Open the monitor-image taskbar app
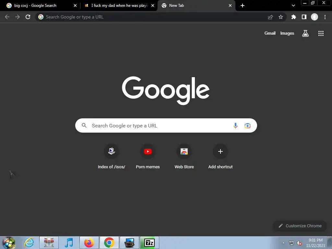This screenshot has height=249, width=332. tap(129, 243)
